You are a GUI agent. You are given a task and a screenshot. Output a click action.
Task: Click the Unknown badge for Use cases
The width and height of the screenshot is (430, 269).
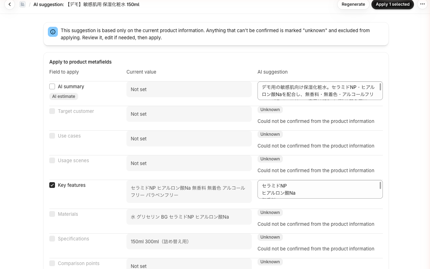click(x=270, y=134)
